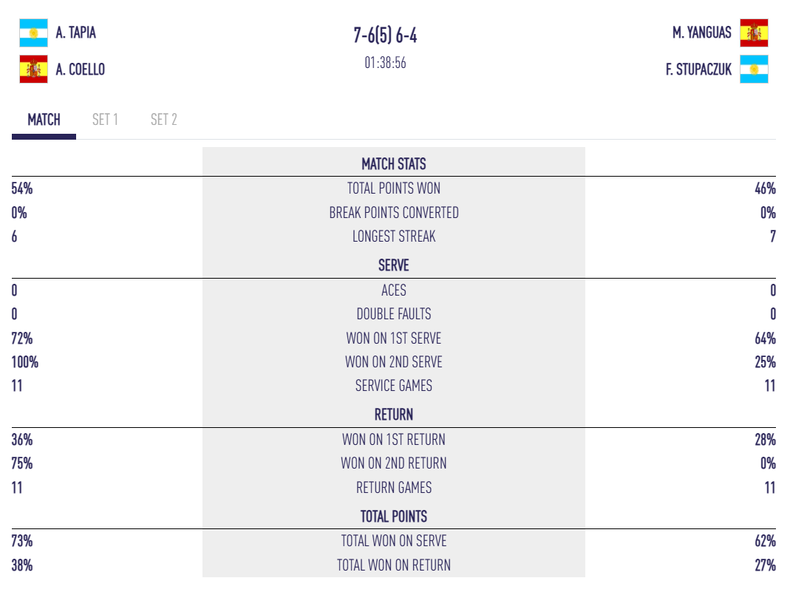The width and height of the screenshot is (790, 592).
Task: Open player F. Stupaczuk's name
Action: tap(698, 69)
